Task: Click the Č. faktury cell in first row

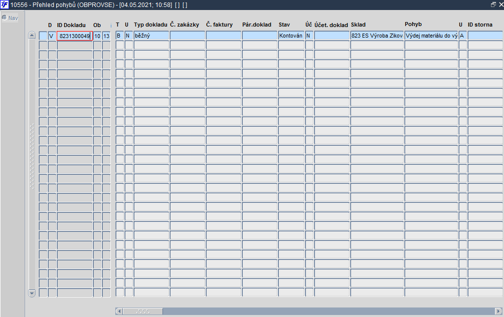Action: (x=223, y=36)
